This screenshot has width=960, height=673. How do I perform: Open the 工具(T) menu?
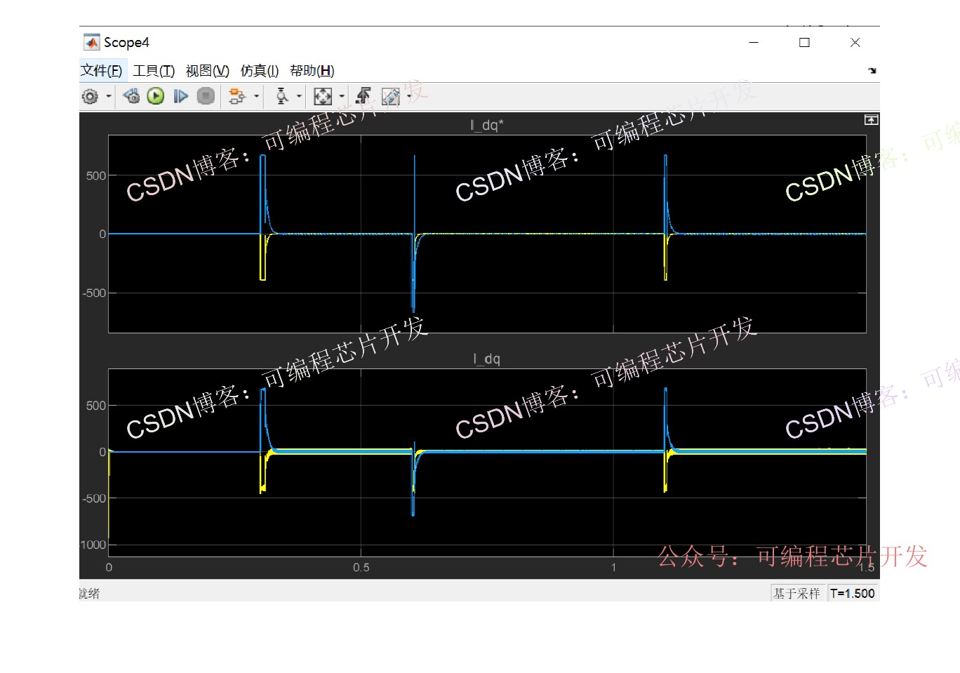pos(154,71)
